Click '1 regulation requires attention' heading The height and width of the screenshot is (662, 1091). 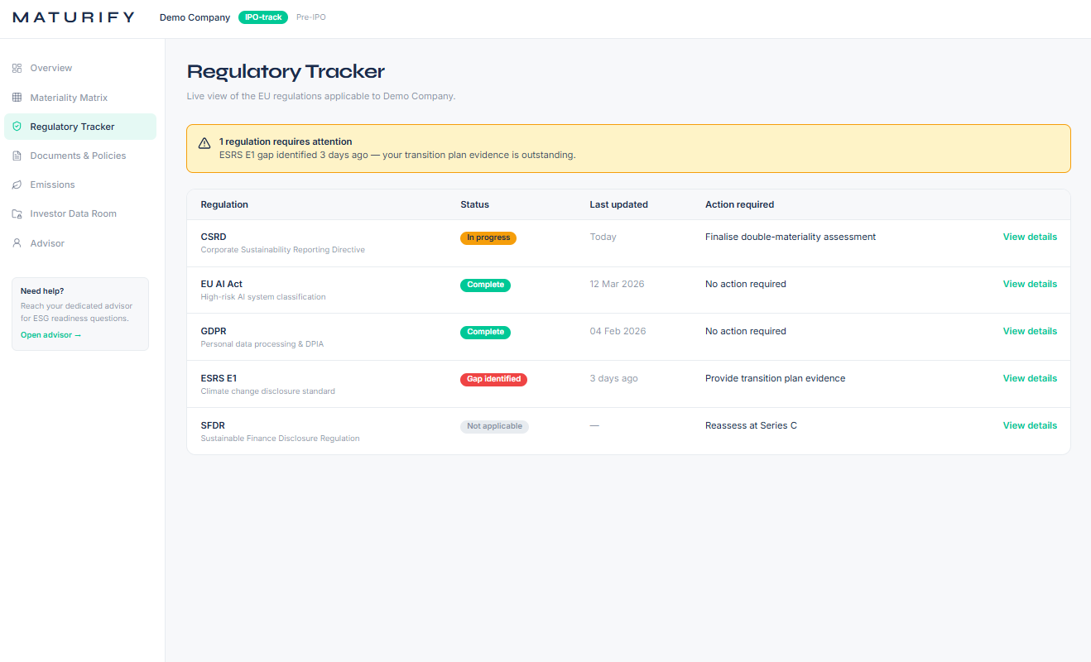[286, 142]
